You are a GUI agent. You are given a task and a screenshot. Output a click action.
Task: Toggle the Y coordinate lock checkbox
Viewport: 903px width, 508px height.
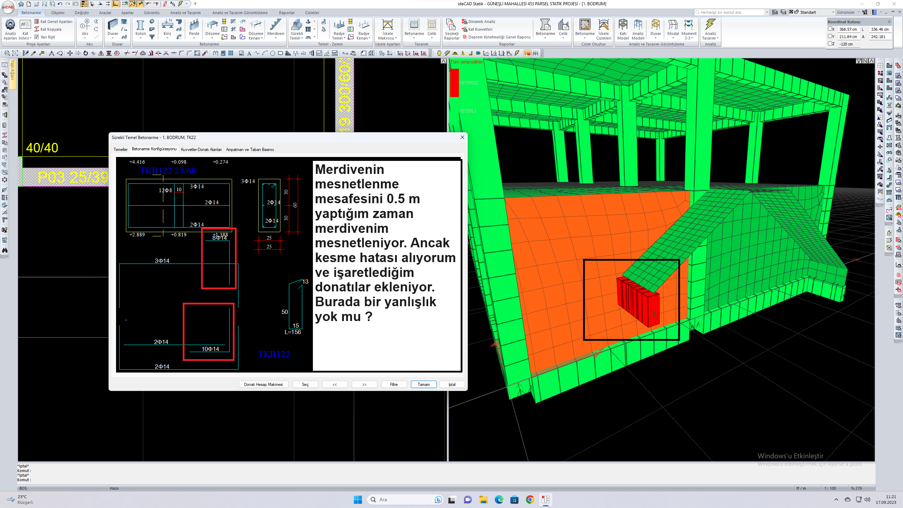point(830,36)
